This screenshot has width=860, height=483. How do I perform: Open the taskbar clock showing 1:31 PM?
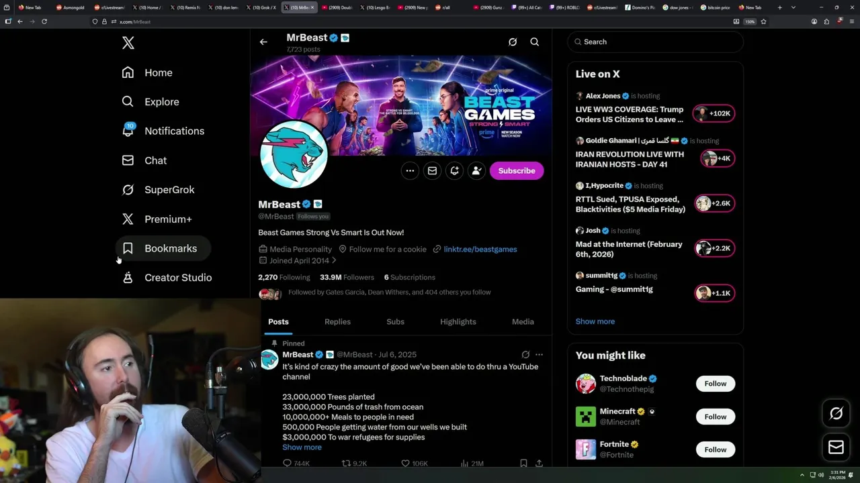[837, 475]
